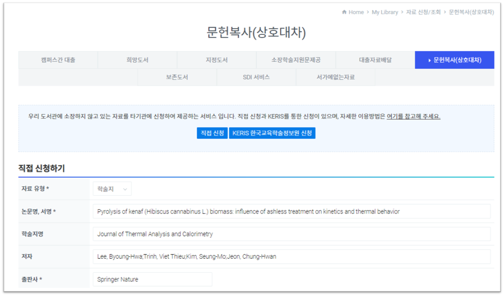
Task: Open the 지정도서 tab
Action: (x=217, y=60)
